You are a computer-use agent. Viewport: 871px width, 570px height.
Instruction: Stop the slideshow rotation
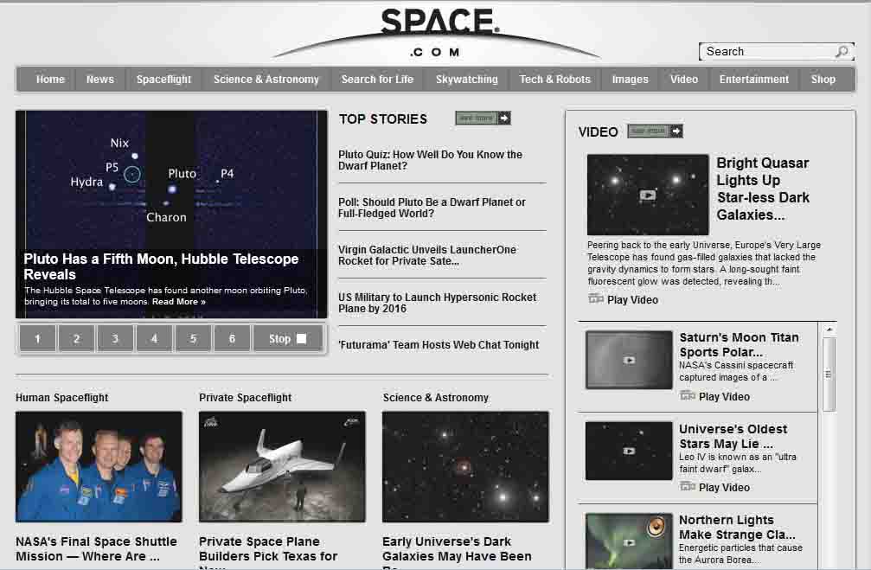point(288,339)
